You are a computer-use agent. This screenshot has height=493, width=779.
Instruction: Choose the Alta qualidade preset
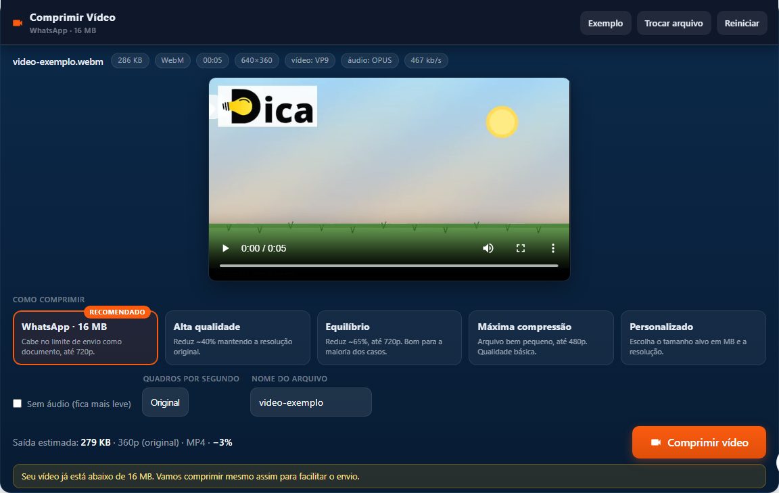(x=237, y=338)
